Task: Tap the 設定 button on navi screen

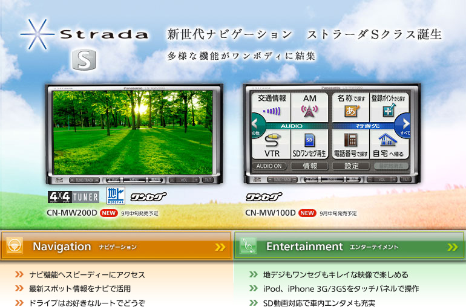Action: pyautogui.click(x=351, y=166)
